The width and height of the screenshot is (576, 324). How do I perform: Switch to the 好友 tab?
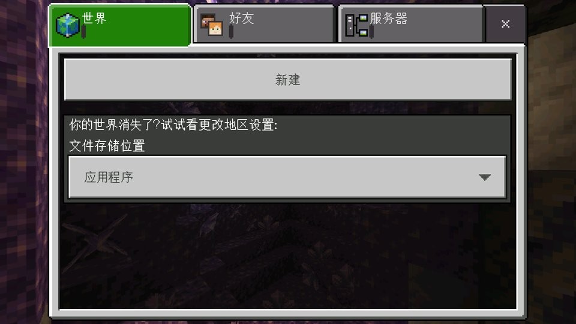point(264,24)
